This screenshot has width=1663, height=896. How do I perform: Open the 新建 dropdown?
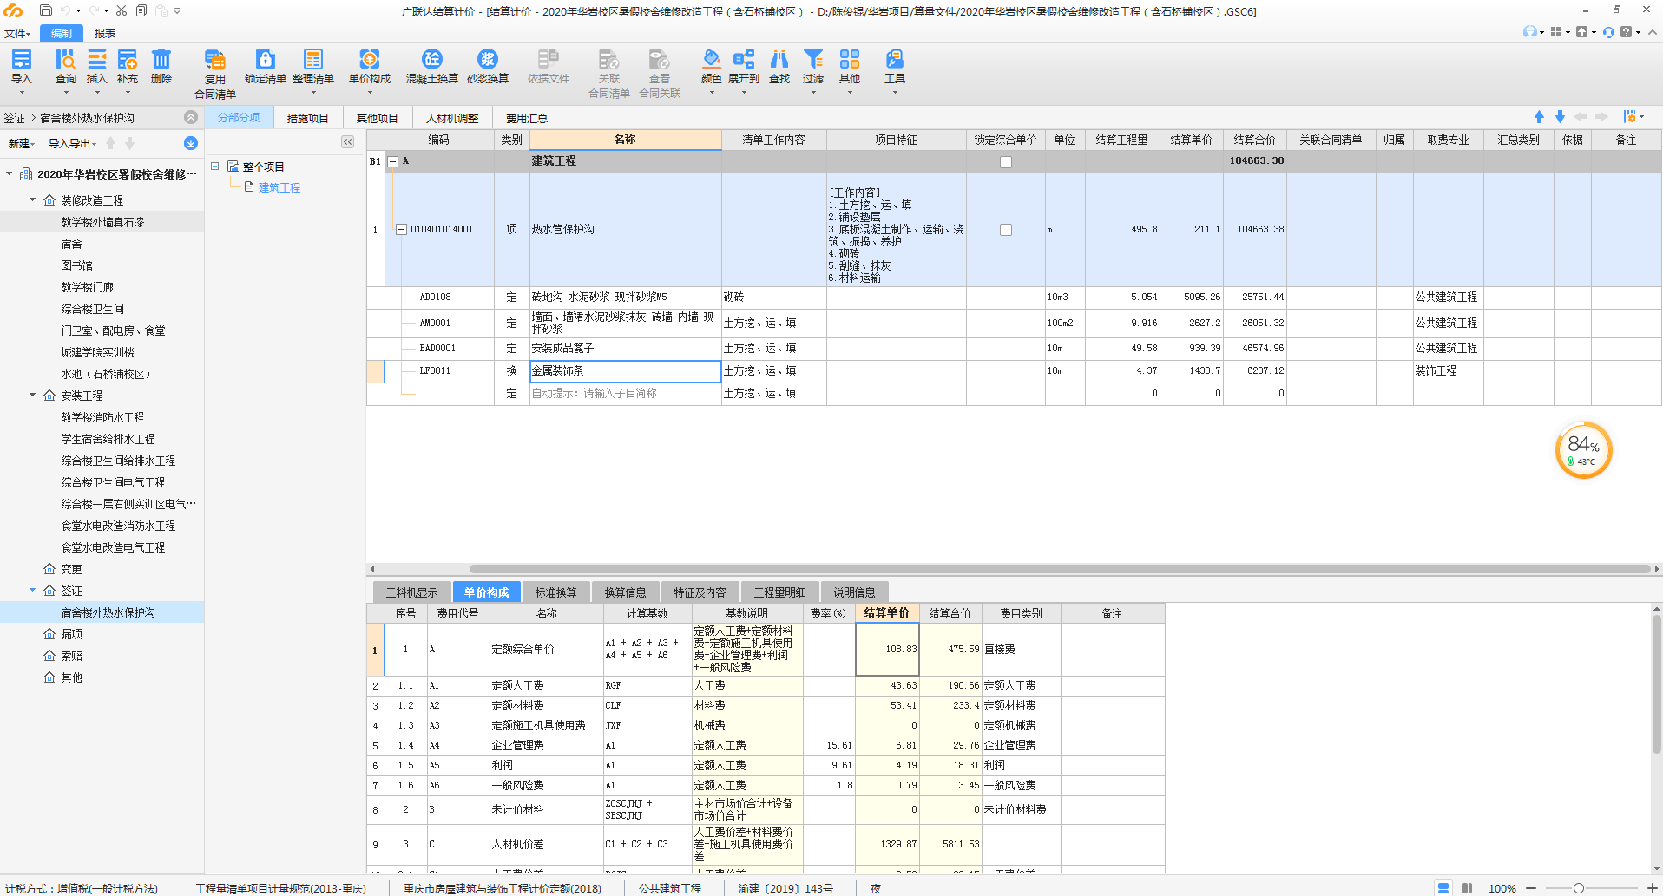point(21,144)
